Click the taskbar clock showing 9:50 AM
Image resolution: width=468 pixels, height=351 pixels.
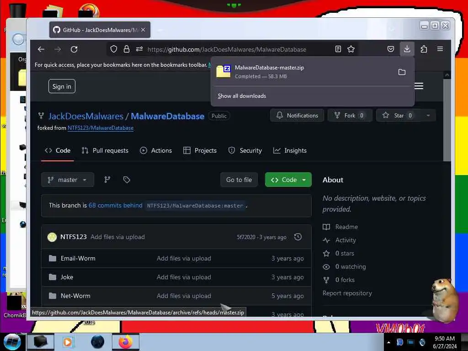tap(445, 342)
